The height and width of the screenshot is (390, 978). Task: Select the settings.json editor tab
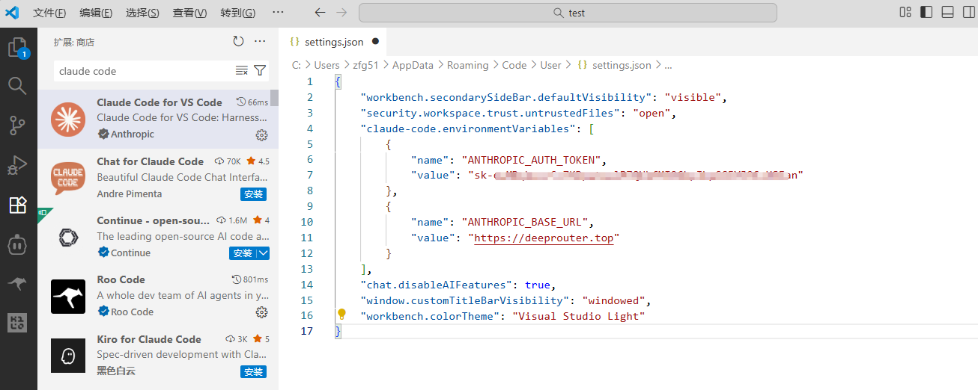[334, 42]
